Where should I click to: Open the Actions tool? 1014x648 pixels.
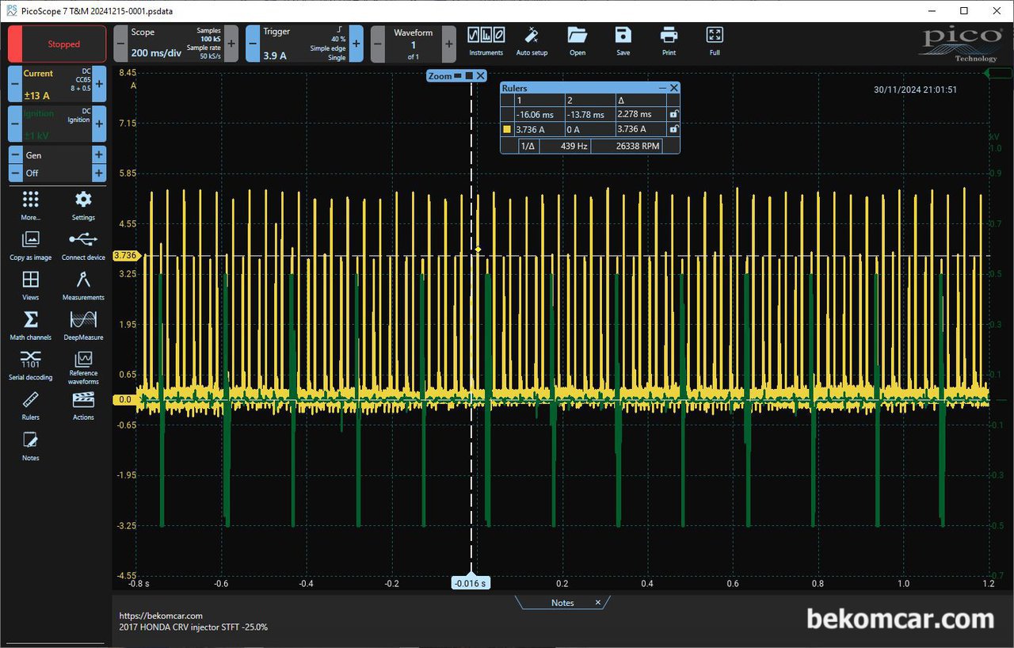coord(83,406)
